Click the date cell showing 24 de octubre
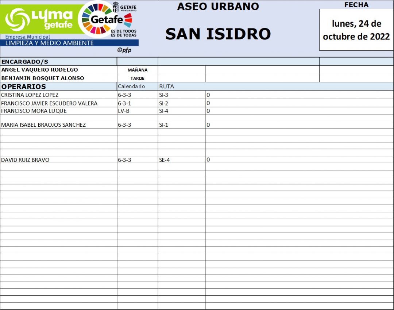This screenshot has width=394, height=310. point(356,30)
